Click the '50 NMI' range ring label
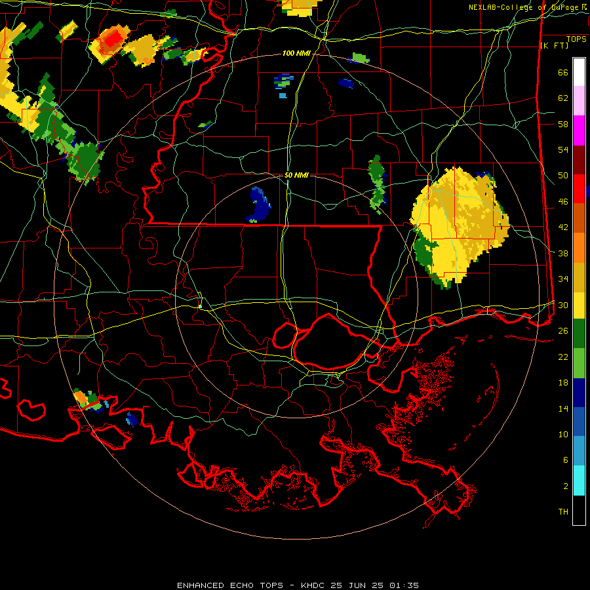The width and height of the screenshot is (590, 590). click(296, 175)
